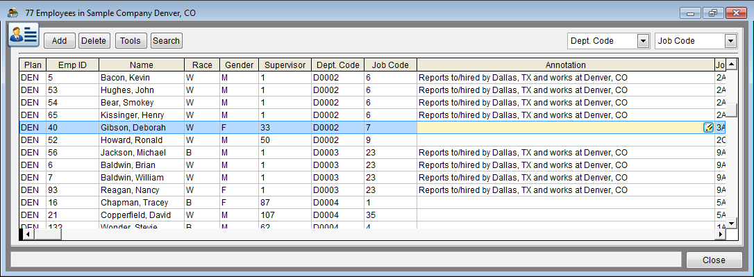
Task: Select the Jackson, Michael name cell
Action: click(x=142, y=153)
